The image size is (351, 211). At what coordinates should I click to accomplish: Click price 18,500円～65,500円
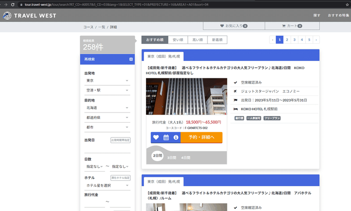point(204,122)
